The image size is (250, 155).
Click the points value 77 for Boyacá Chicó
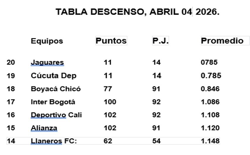click(108, 89)
